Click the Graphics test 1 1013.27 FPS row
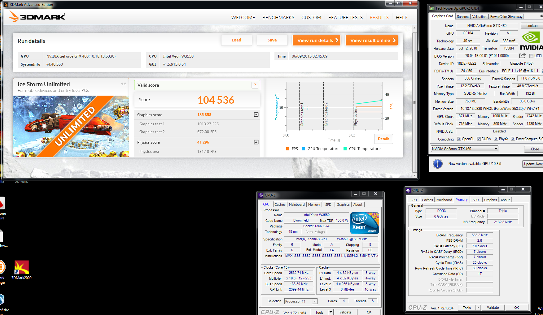This screenshot has width=543, height=315. pos(197,124)
